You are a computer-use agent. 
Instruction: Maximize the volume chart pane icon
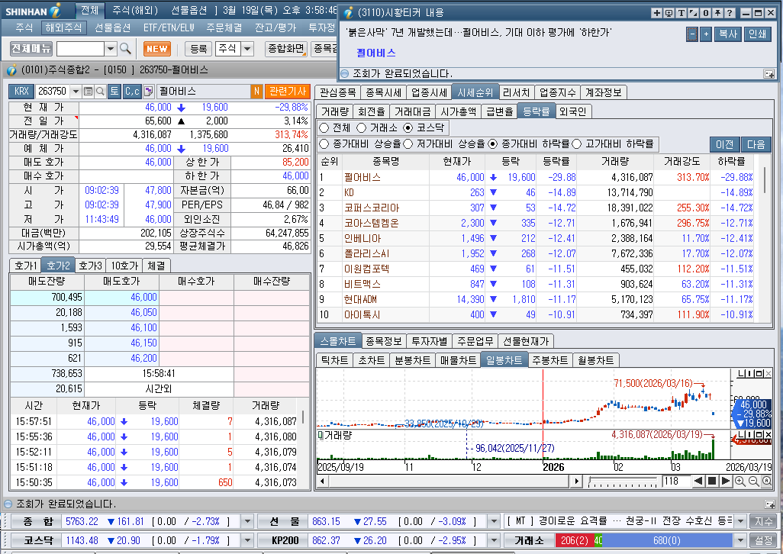(761, 435)
